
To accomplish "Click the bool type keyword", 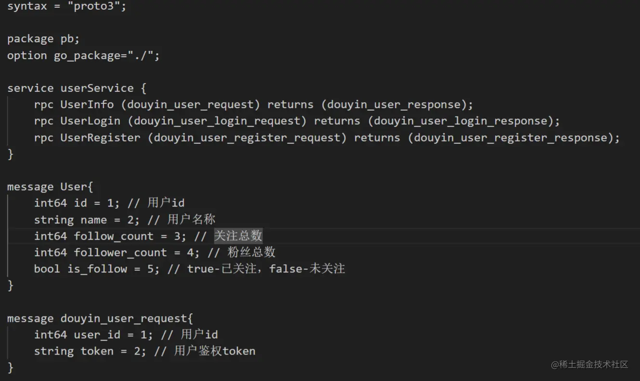I will click(47, 269).
